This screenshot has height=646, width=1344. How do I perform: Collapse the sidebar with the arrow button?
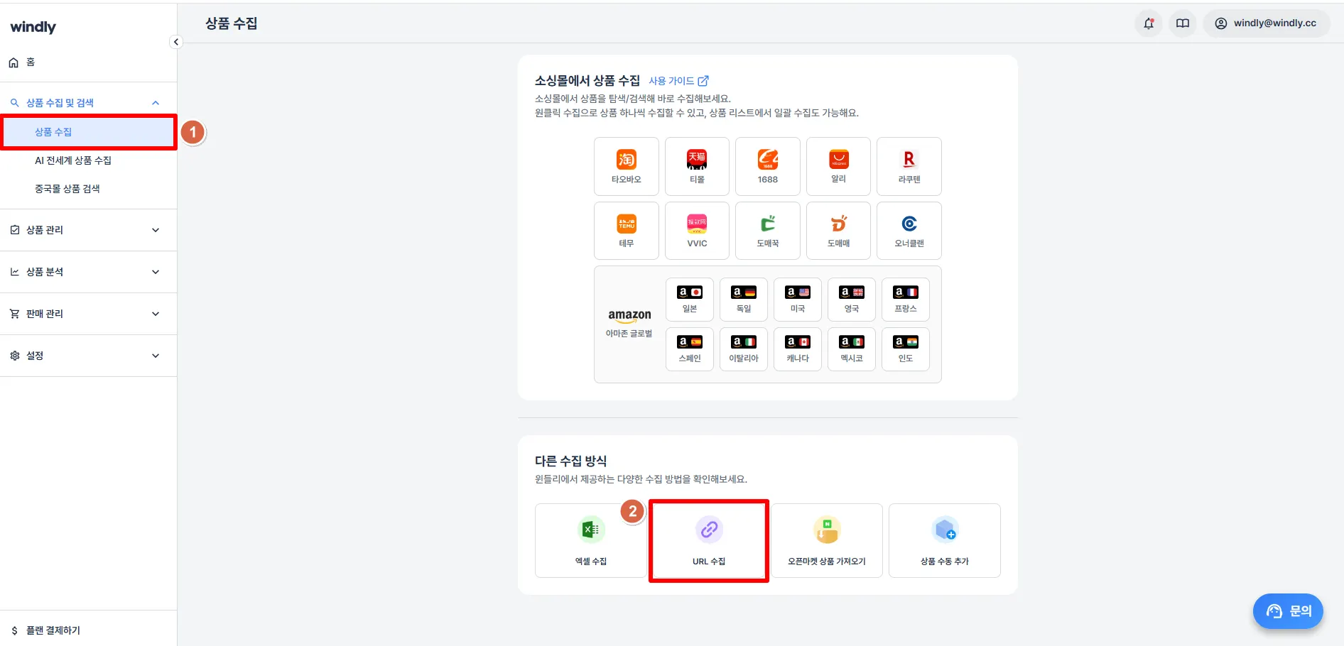point(176,42)
